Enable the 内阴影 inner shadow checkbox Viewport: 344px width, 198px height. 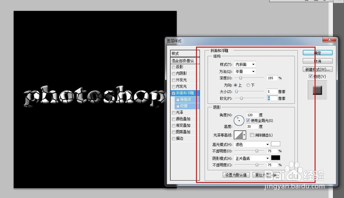pos(173,74)
